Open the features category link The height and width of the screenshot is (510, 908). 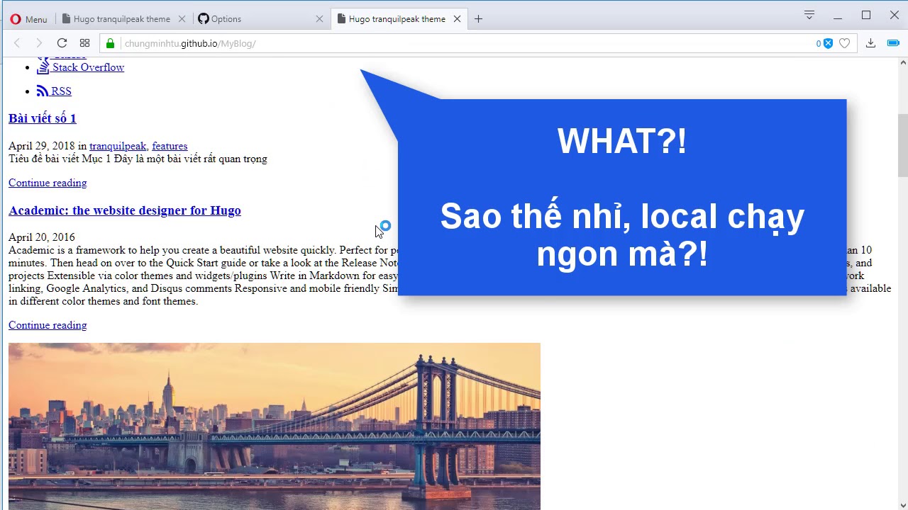[x=170, y=146]
